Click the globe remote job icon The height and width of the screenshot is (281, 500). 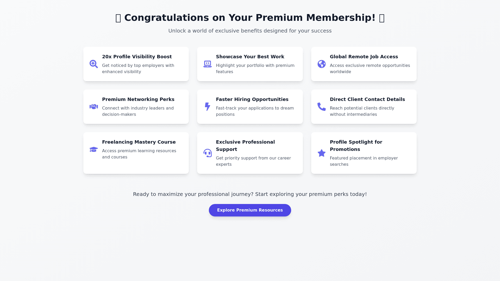pyautogui.click(x=321, y=64)
